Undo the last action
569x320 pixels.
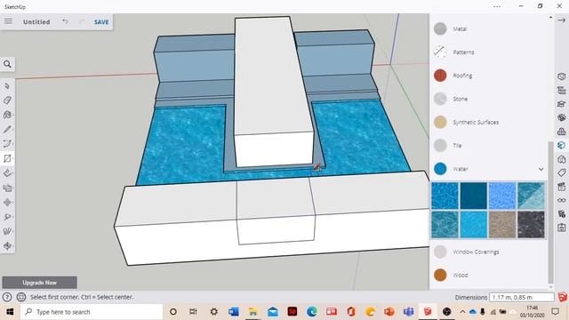coord(65,21)
